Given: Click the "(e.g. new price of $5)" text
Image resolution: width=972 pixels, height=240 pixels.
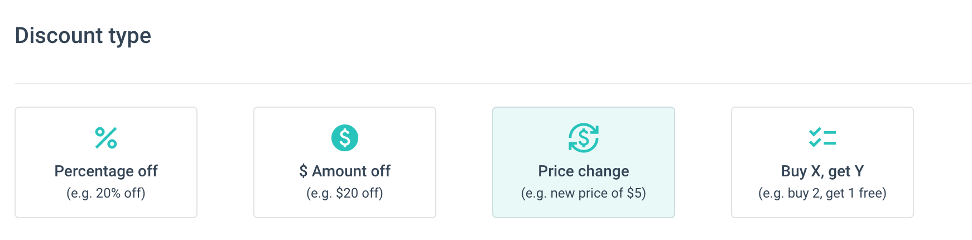Looking at the screenshot, I should coord(584,193).
